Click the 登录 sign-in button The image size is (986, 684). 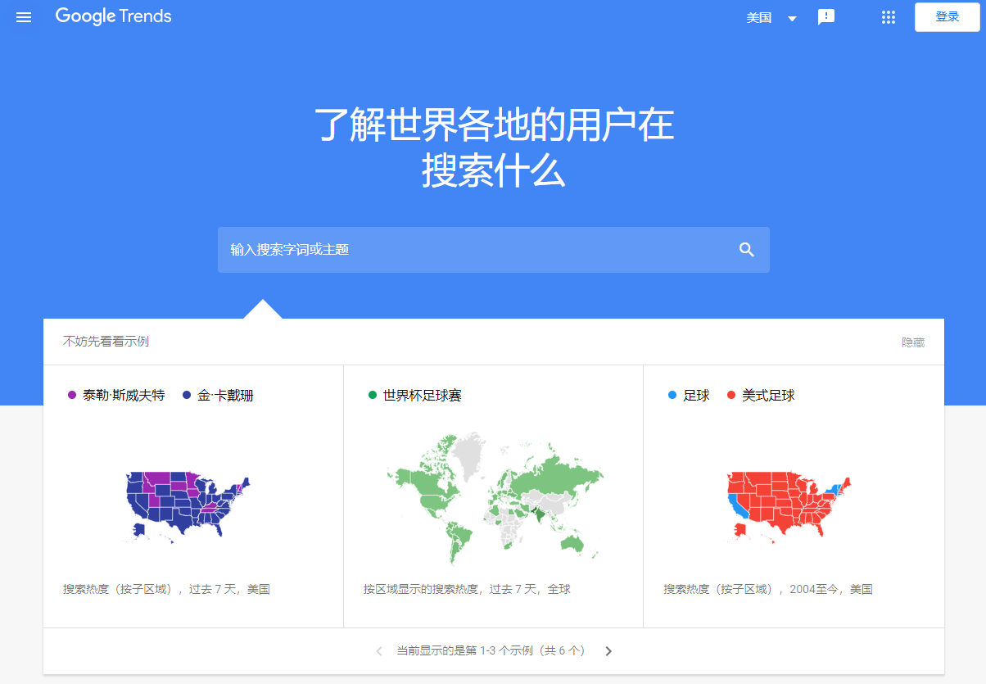click(x=947, y=16)
